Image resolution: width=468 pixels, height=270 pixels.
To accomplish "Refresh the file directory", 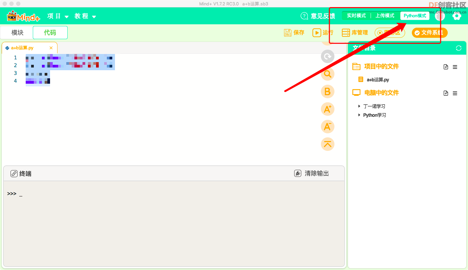I will 459,48.
